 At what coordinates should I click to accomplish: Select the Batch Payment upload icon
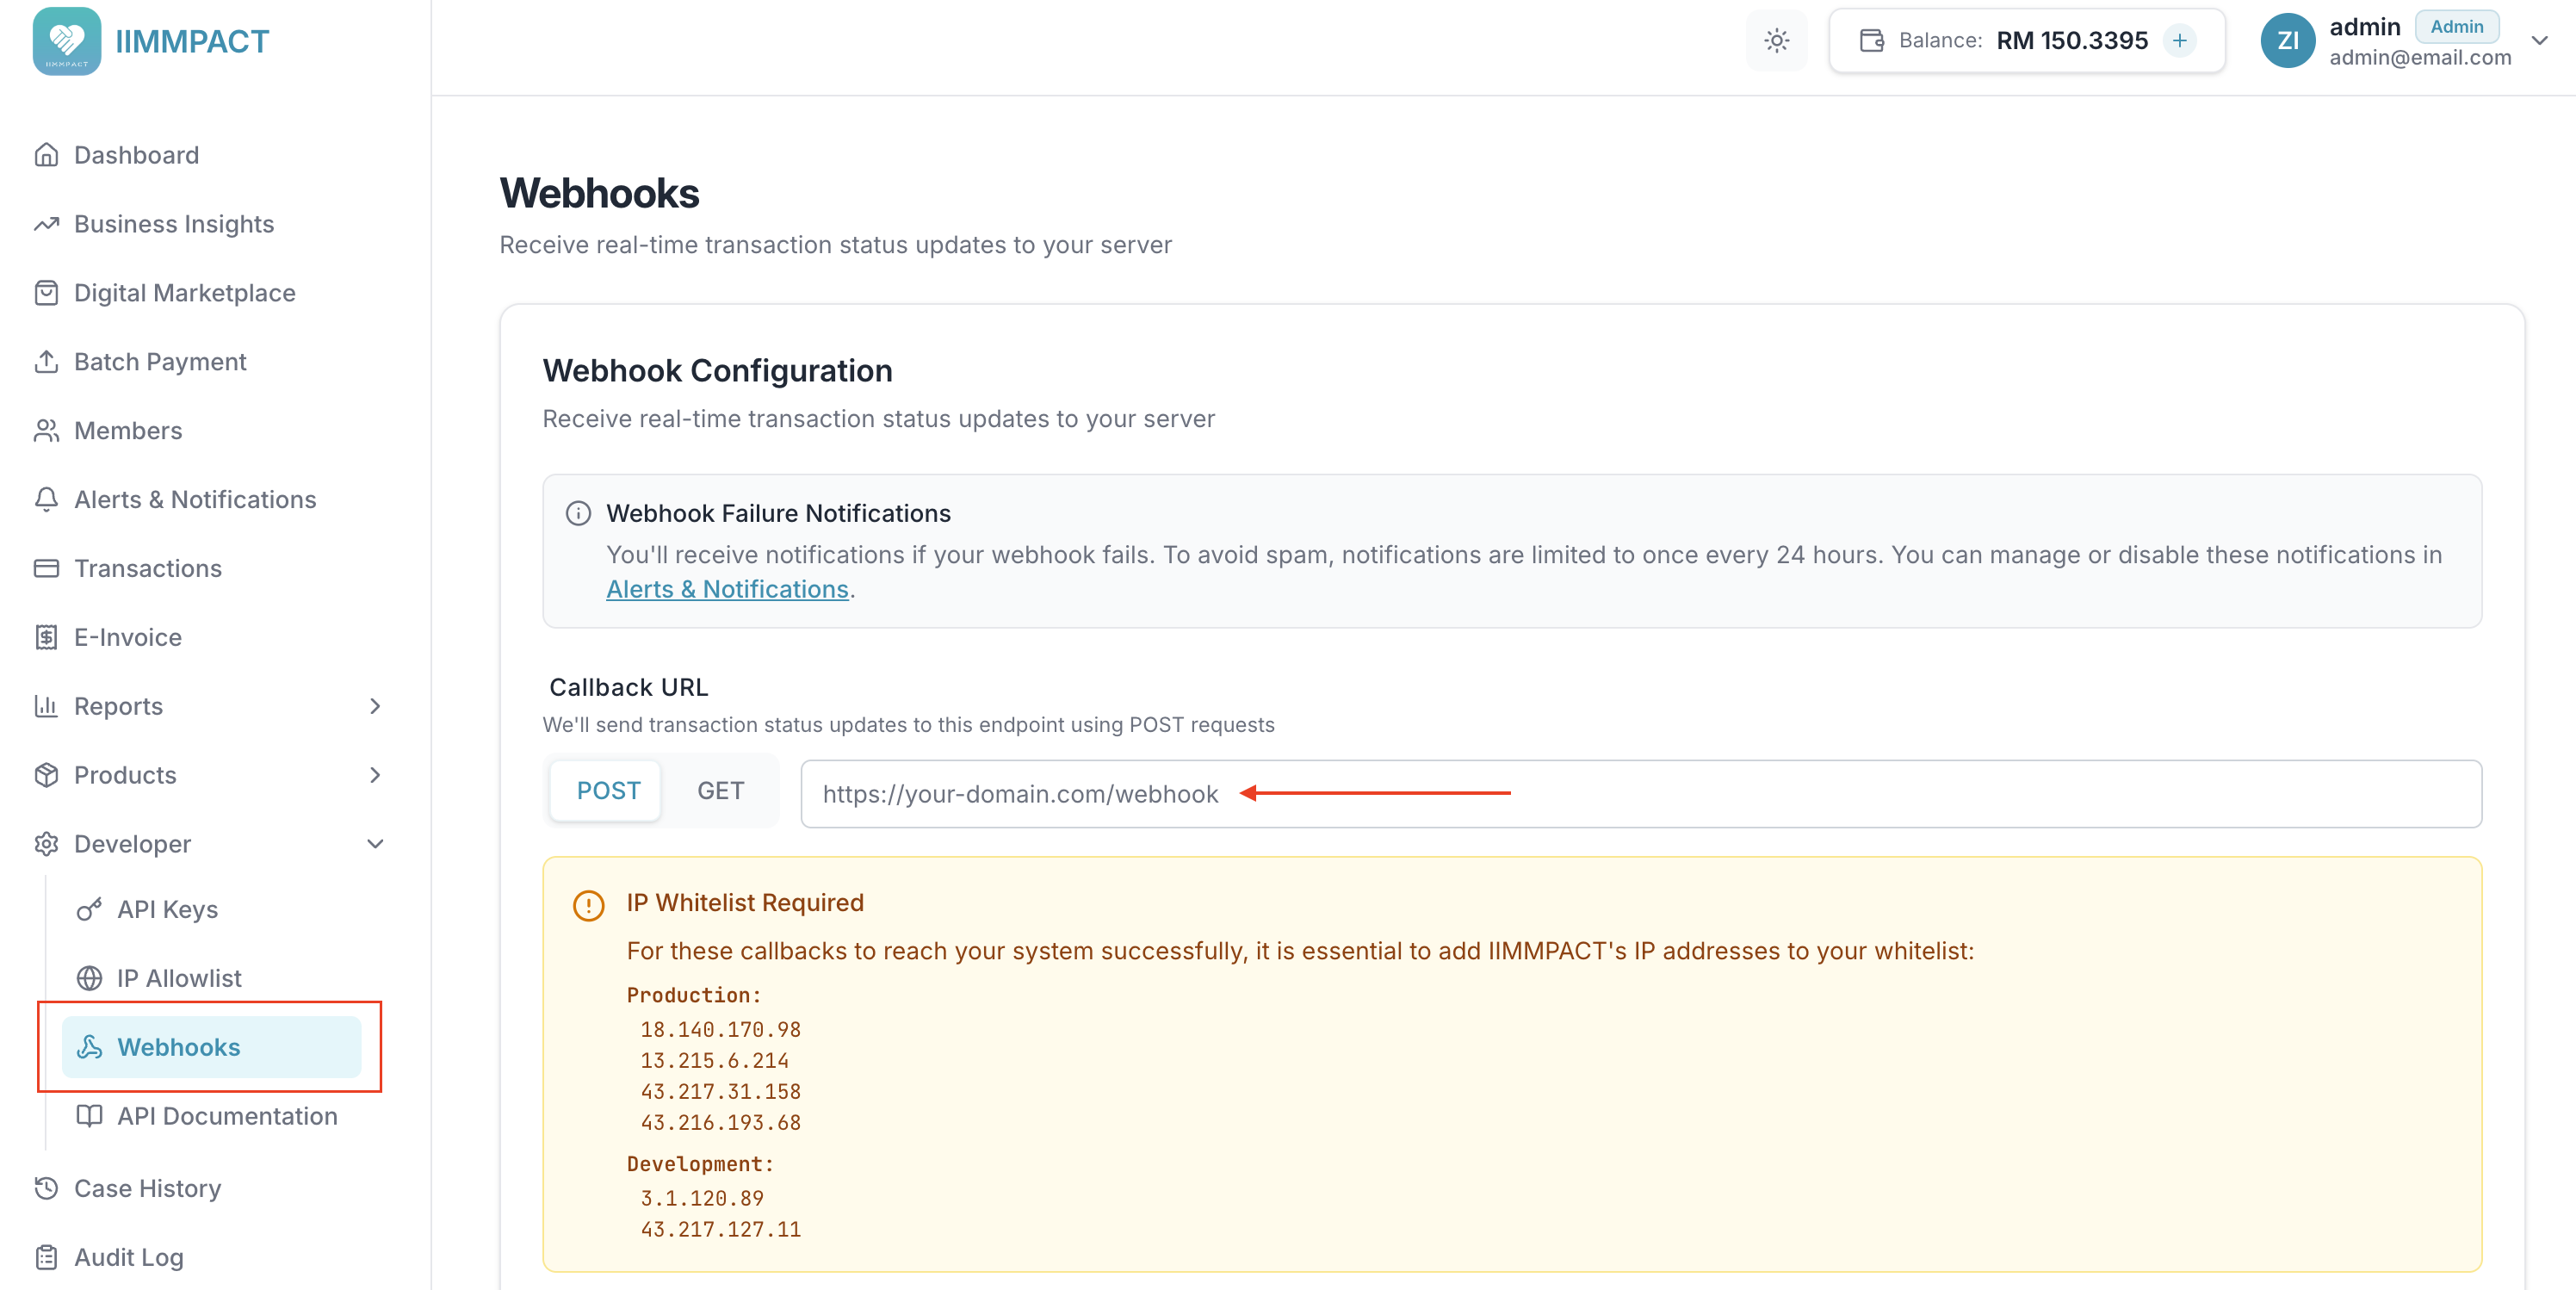46,361
